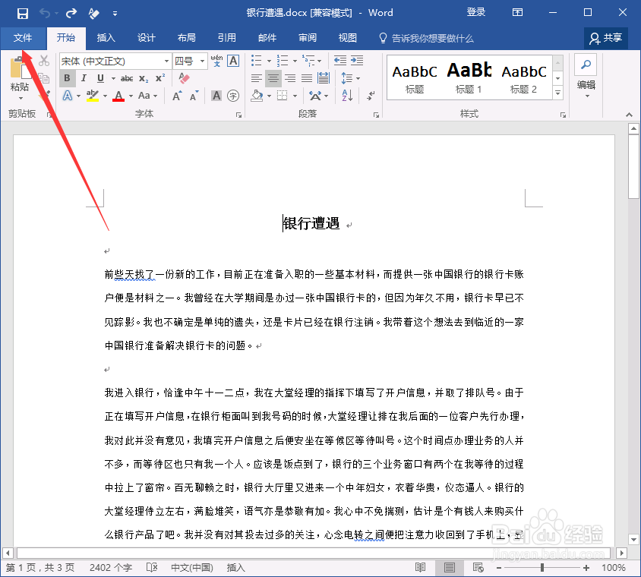Click the yellow text highlight color swatch
Viewport: 641px width, 577px height.
pyautogui.click(x=93, y=96)
